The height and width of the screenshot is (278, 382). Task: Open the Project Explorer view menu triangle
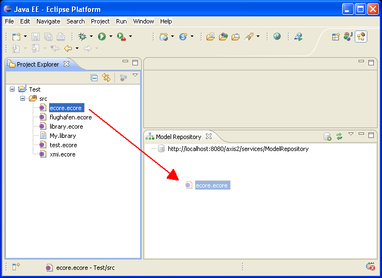pyautogui.click(x=135, y=75)
